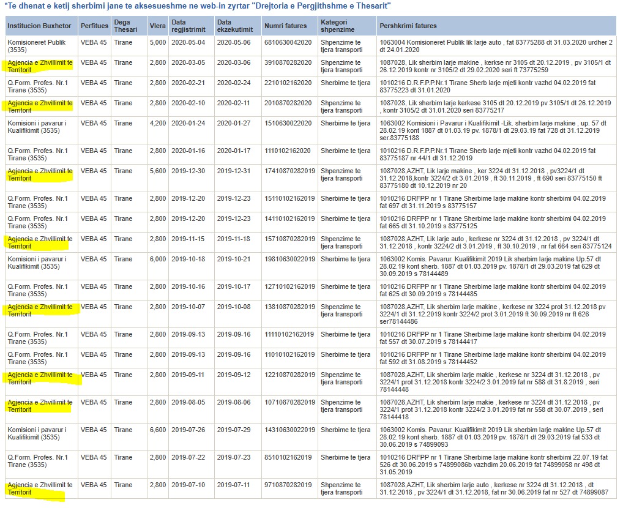Click the Data ekzekutimit column header
This screenshot has width=623, height=508.
tap(235, 26)
